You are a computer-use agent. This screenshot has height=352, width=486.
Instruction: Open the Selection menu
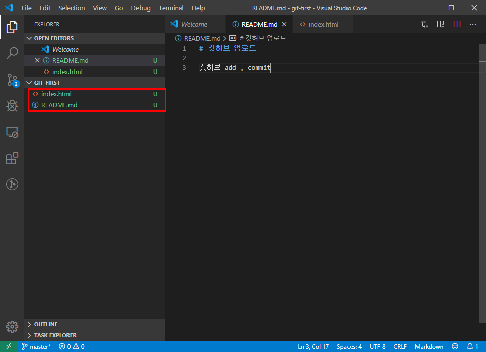click(x=72, y=8)
